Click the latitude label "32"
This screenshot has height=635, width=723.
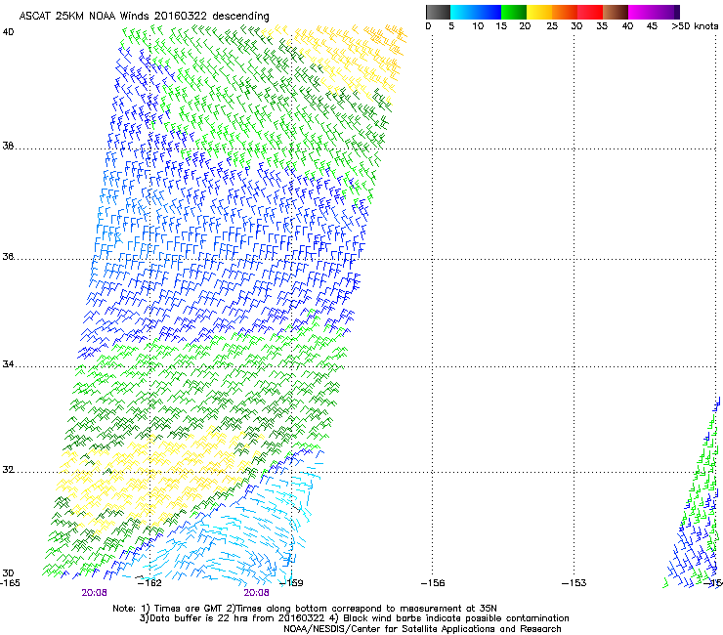point(8,470)
